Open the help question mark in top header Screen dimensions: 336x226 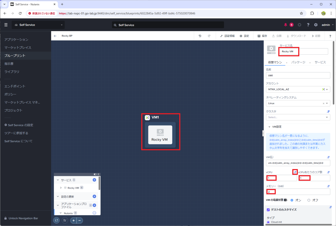click(x=308, y=25)
